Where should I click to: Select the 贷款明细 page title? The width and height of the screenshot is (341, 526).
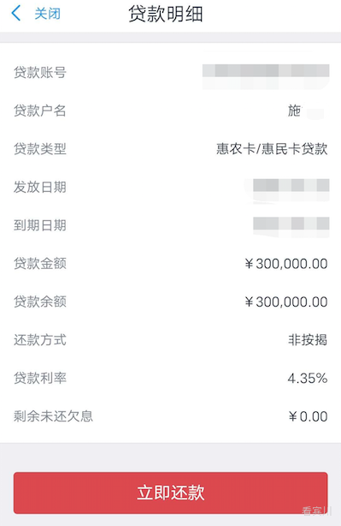(166, 14)
